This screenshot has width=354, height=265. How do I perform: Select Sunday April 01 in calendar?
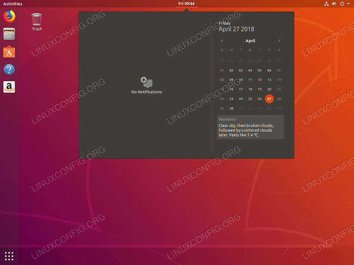pyautogui.click(x=222, y=71)
